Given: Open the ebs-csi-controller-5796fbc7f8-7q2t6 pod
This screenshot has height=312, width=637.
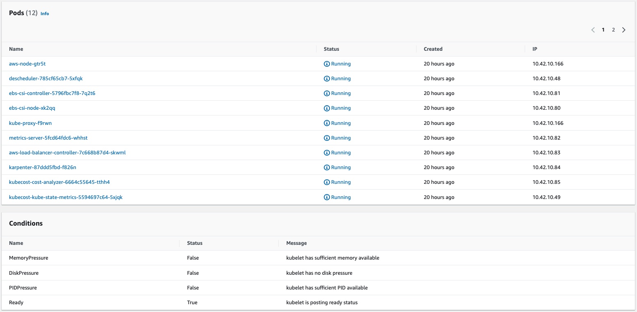Looking at the screenshot, I should [52, 93].
